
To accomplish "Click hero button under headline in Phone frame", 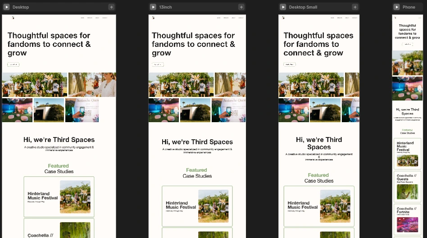I will point(407,44).
